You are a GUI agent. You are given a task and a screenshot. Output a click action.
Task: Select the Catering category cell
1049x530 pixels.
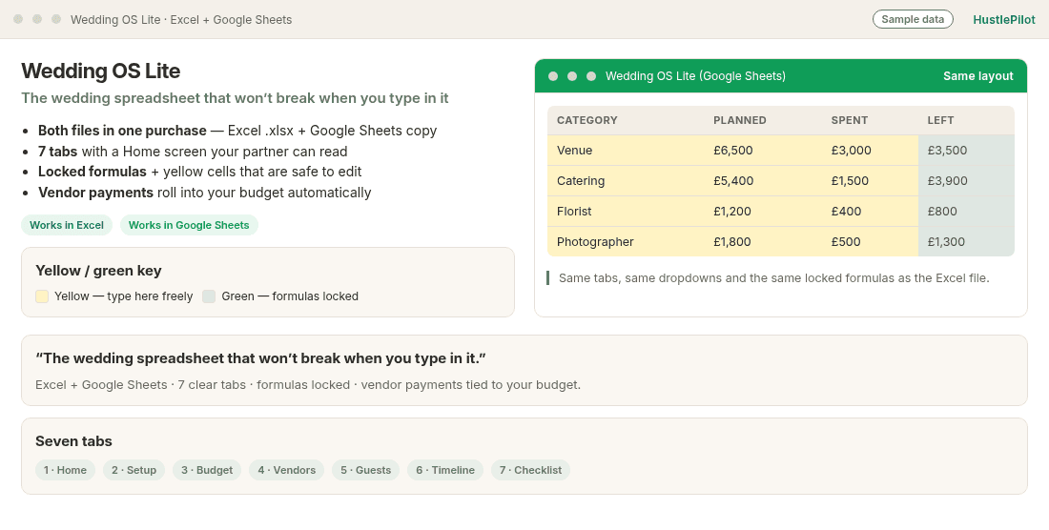(x=626, y=180)
